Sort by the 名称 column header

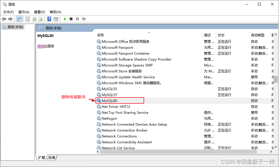149,35
